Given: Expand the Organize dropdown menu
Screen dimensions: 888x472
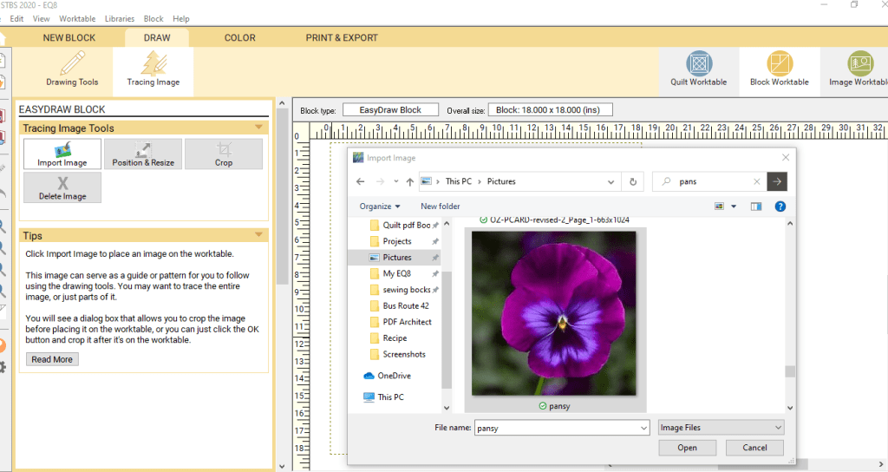Looking at the screenshot, I should [x=380, y=206].
